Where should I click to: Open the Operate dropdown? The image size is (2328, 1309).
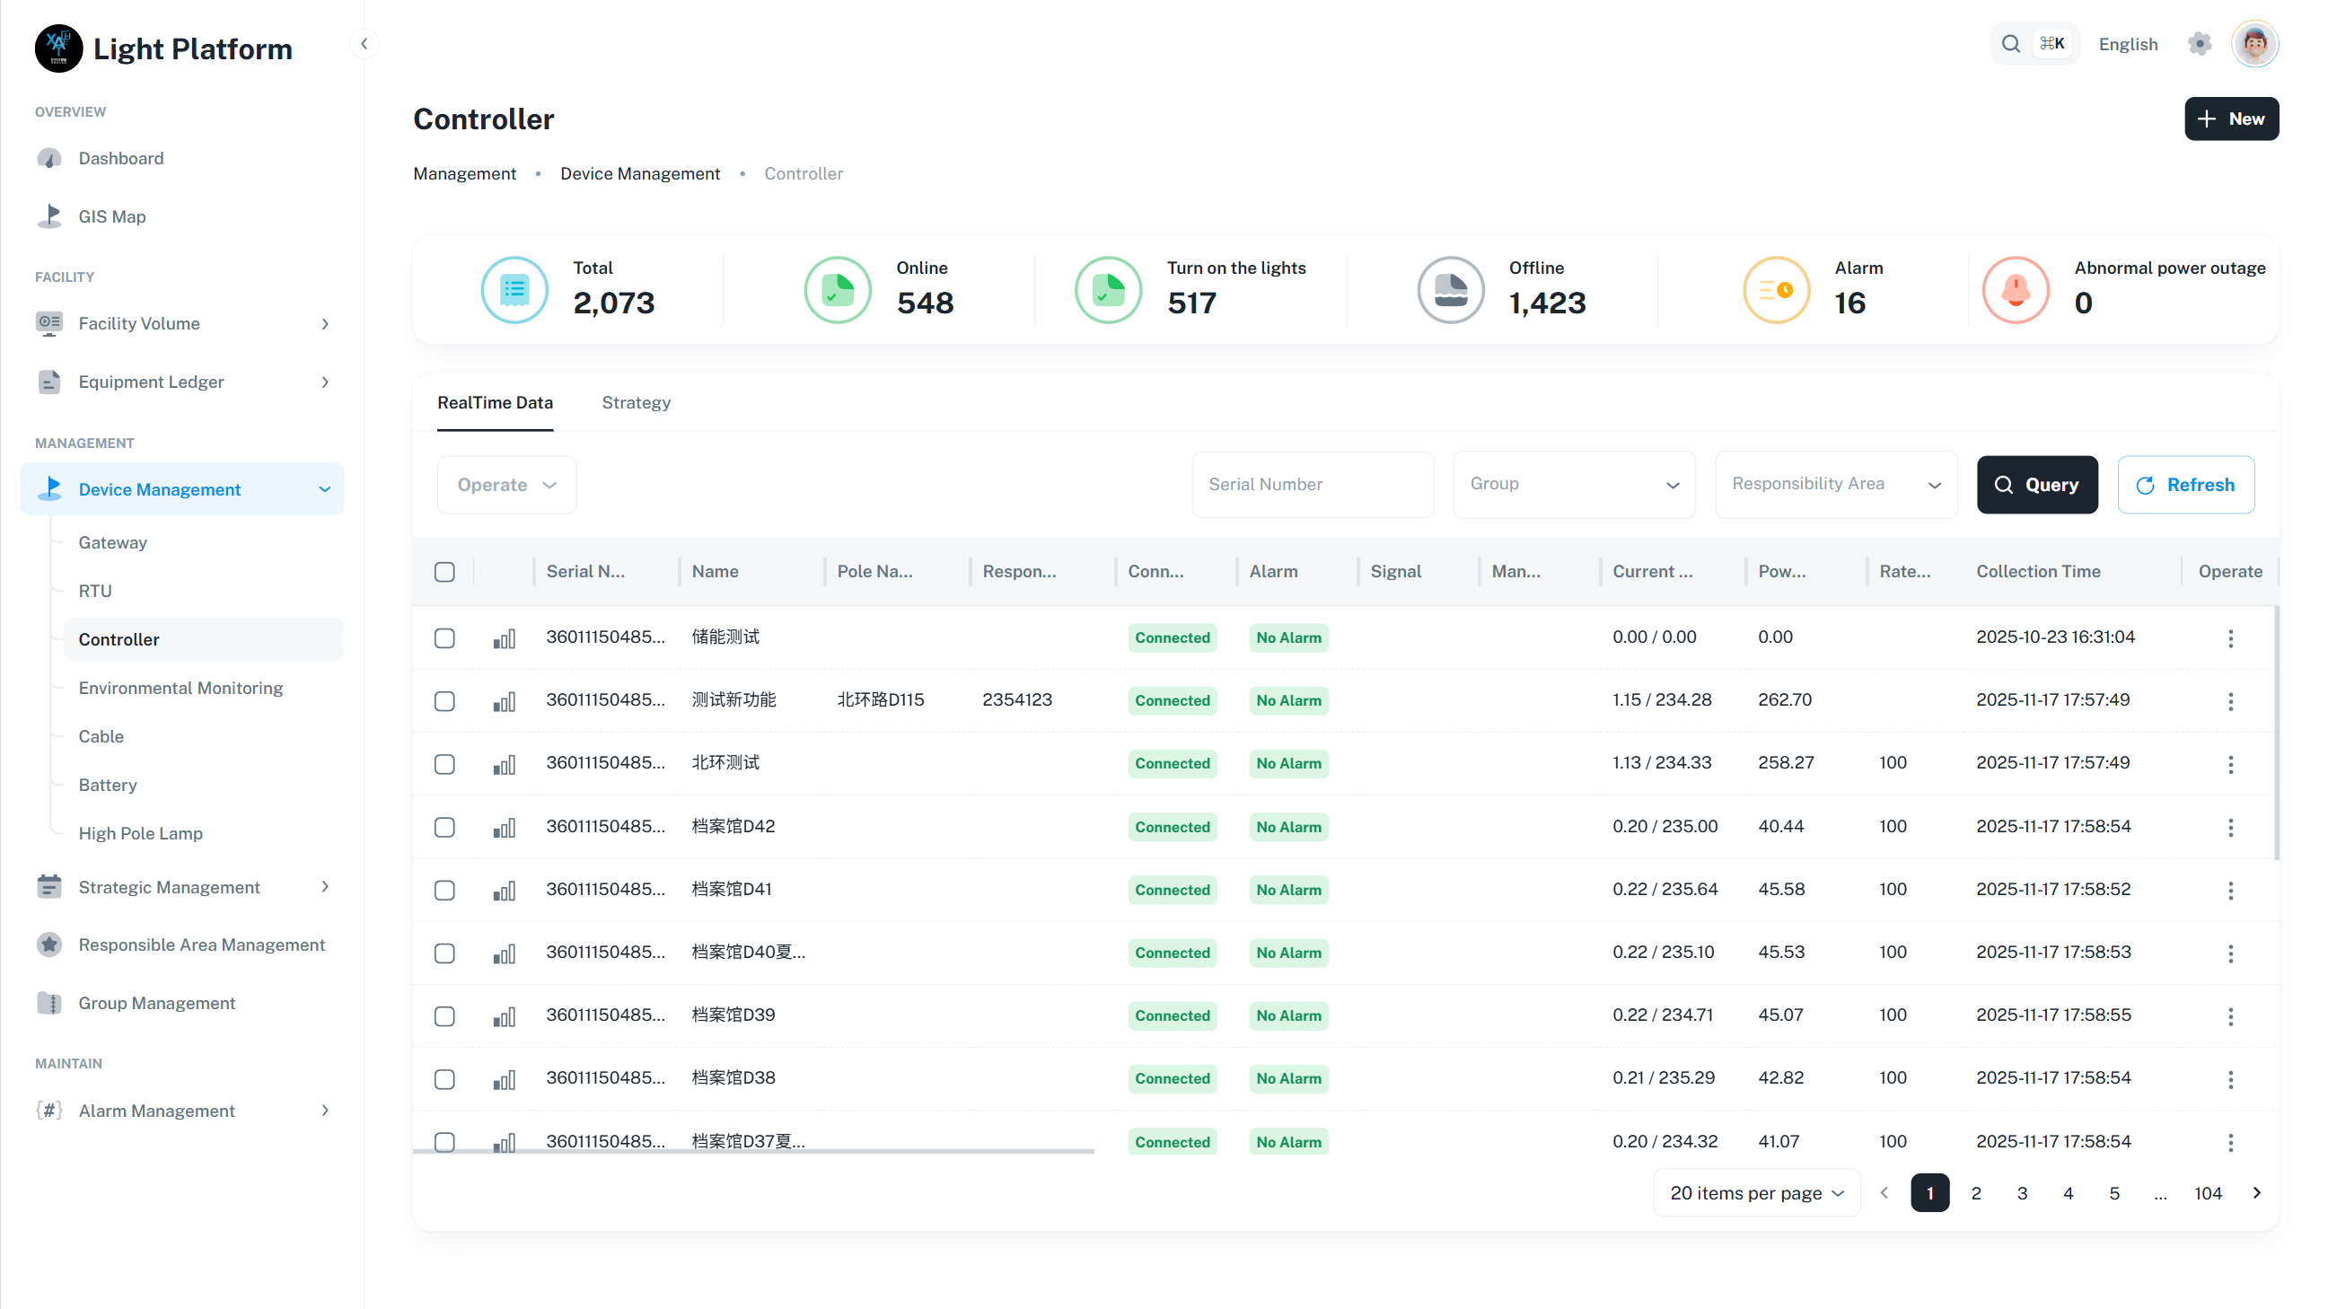pyautogui.click(x=506, y=485)
